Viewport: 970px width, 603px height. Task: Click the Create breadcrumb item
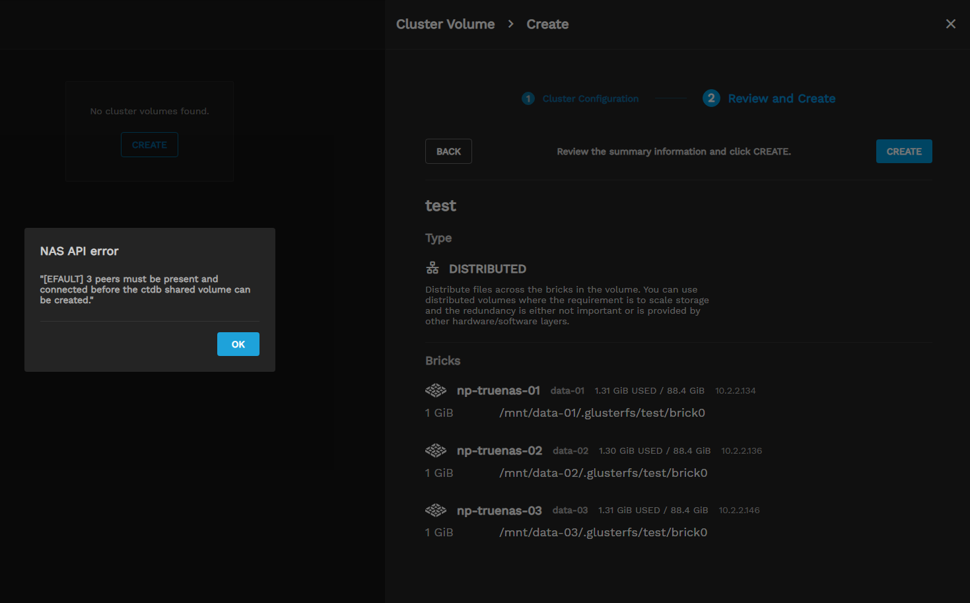(547, 24)
